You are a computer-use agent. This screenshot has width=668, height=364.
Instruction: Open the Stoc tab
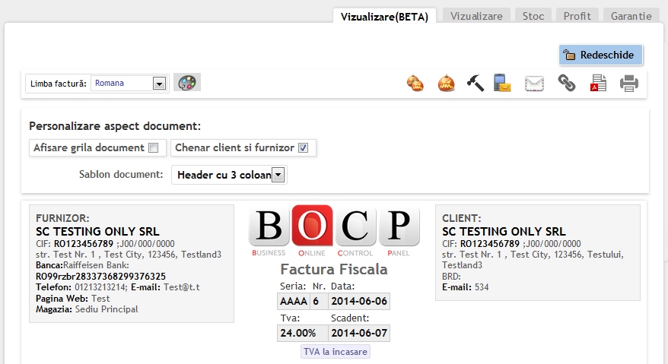[533, 16]
